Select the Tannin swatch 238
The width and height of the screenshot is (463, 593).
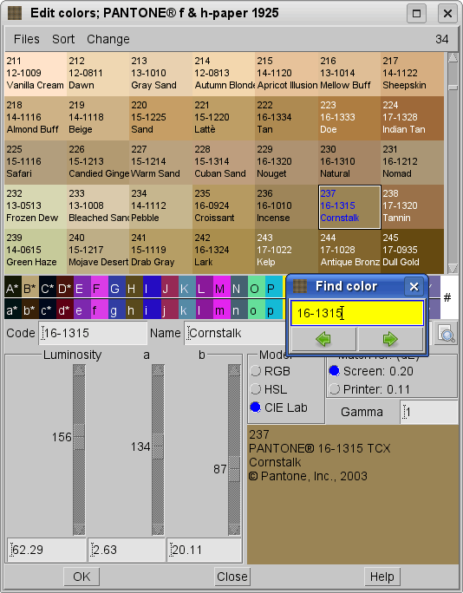(412, 206)
